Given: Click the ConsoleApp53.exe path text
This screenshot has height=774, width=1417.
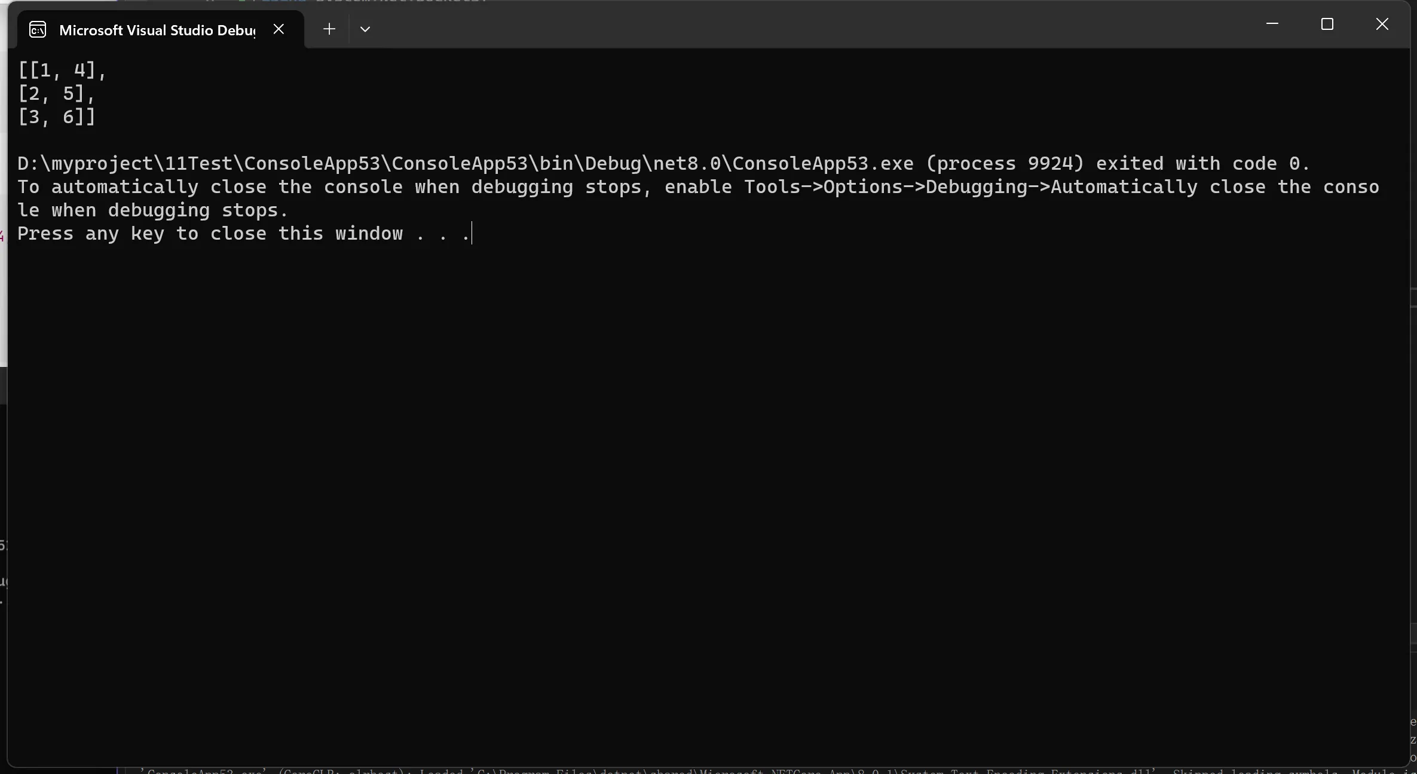Looking at the screenshot, I should coord(466,163).
